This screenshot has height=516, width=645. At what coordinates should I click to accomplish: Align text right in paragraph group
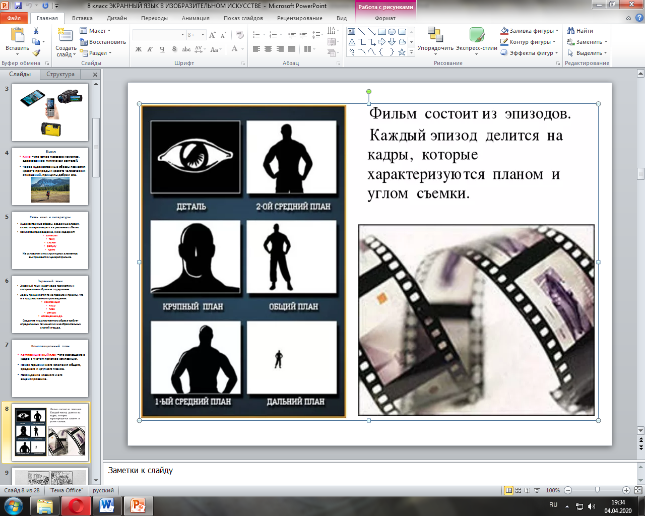coord(280,49)
